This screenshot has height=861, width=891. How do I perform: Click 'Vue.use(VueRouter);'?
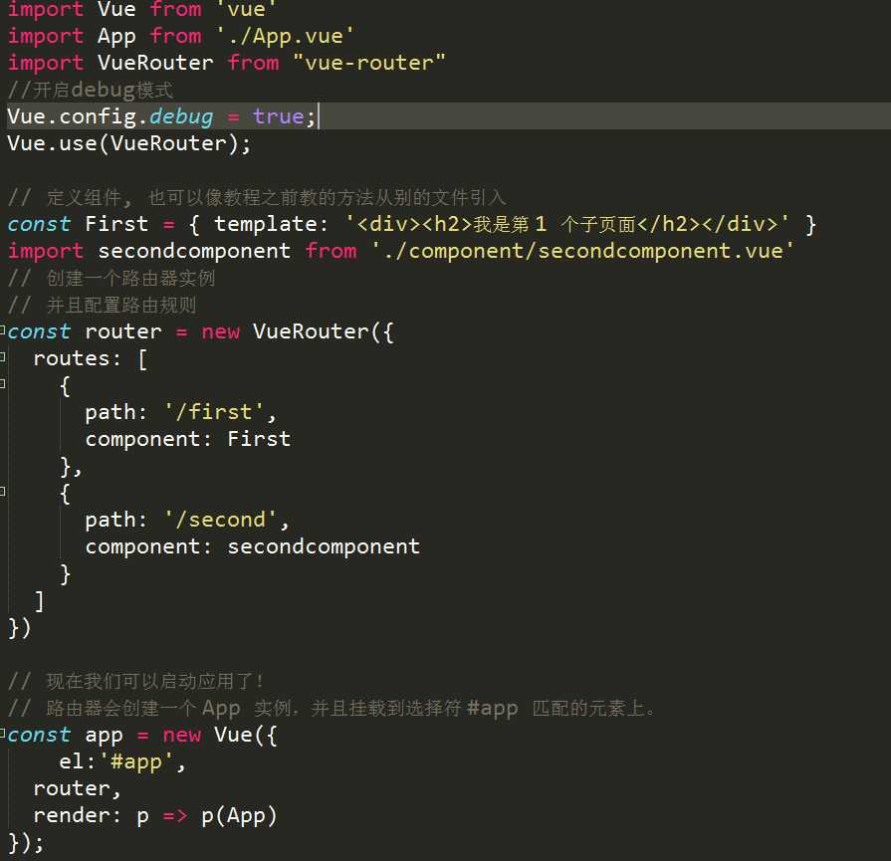[x=129, y=143]
